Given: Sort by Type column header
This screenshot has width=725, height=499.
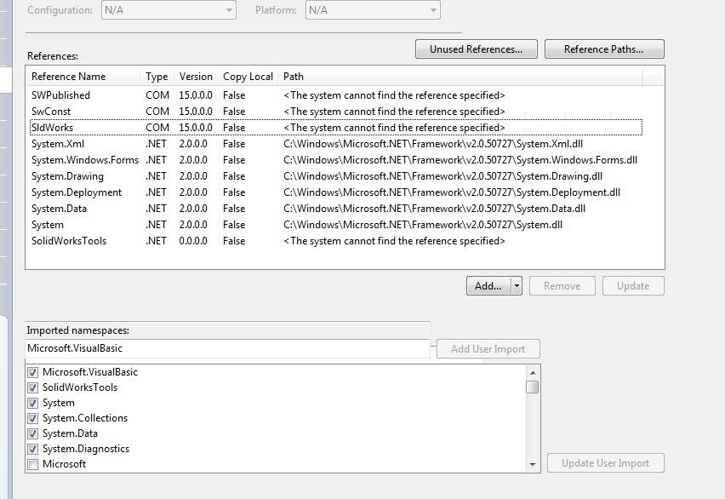Looking at the screenshot, I should 157,77.
